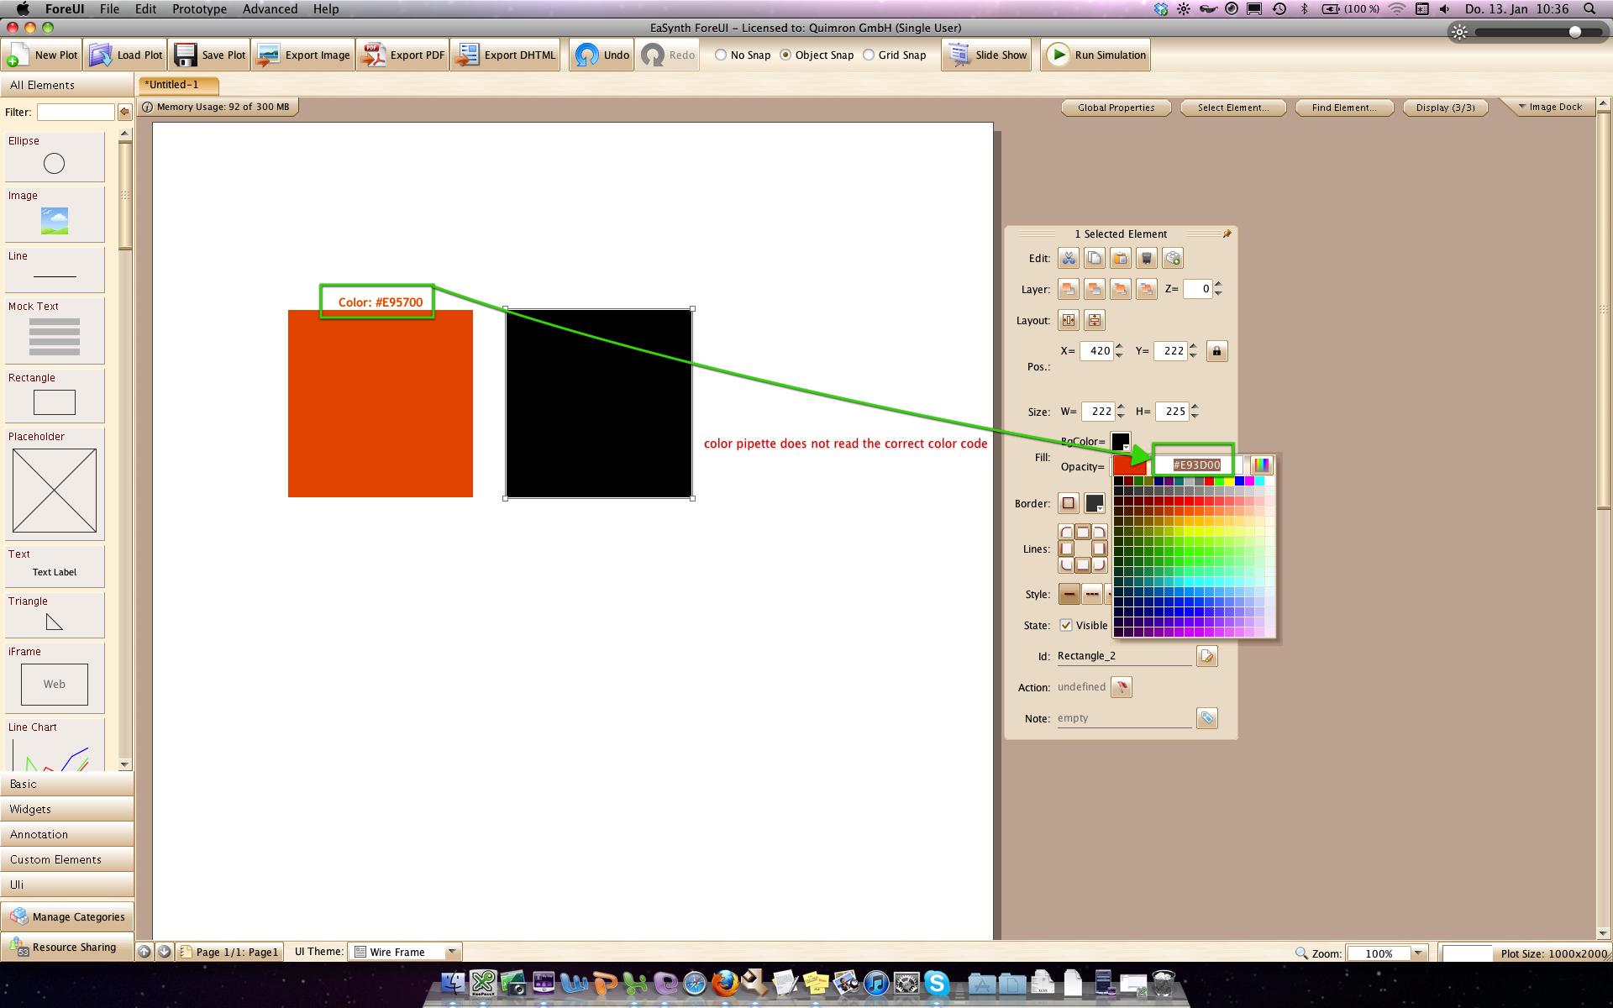Open the rainbow color chooser icon
The image size is (1613, 1008).
(1261, 465)
